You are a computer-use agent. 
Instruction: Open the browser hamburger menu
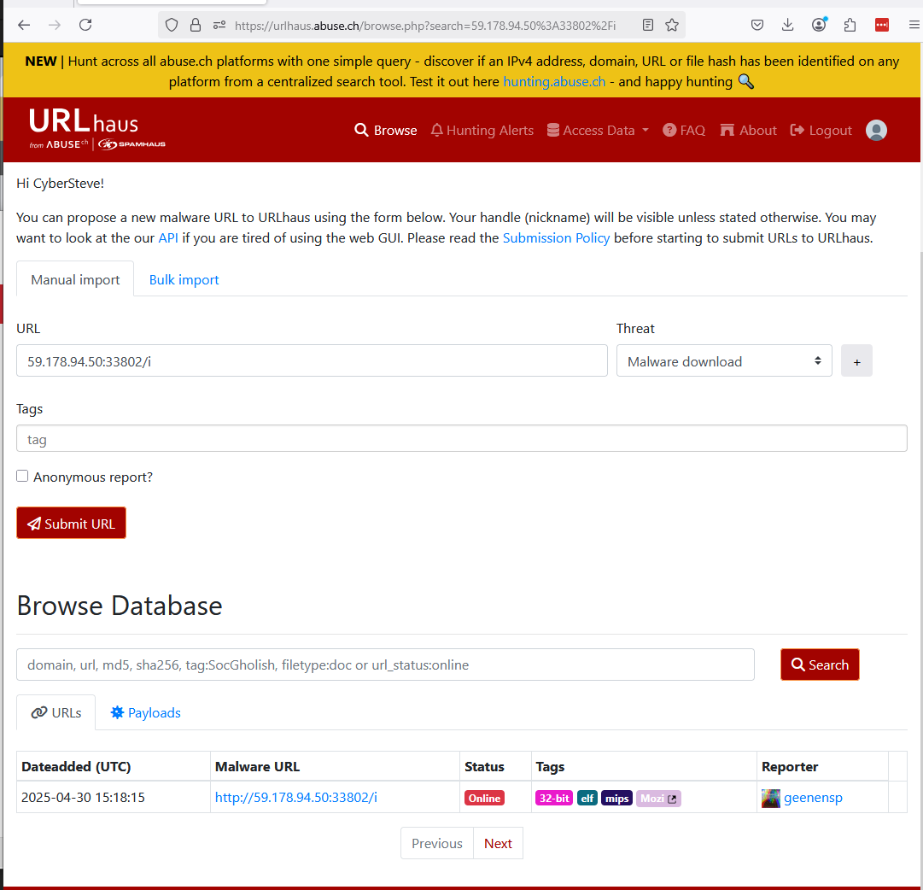point(914,25)
